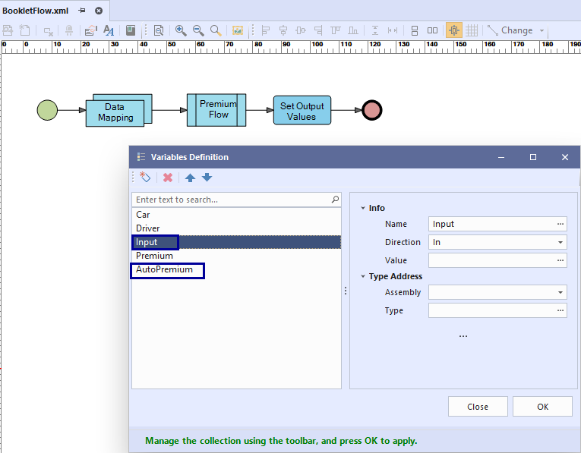Click the export image icon
This screenshot has width=581, height=453.
click(x=238, y=30)
